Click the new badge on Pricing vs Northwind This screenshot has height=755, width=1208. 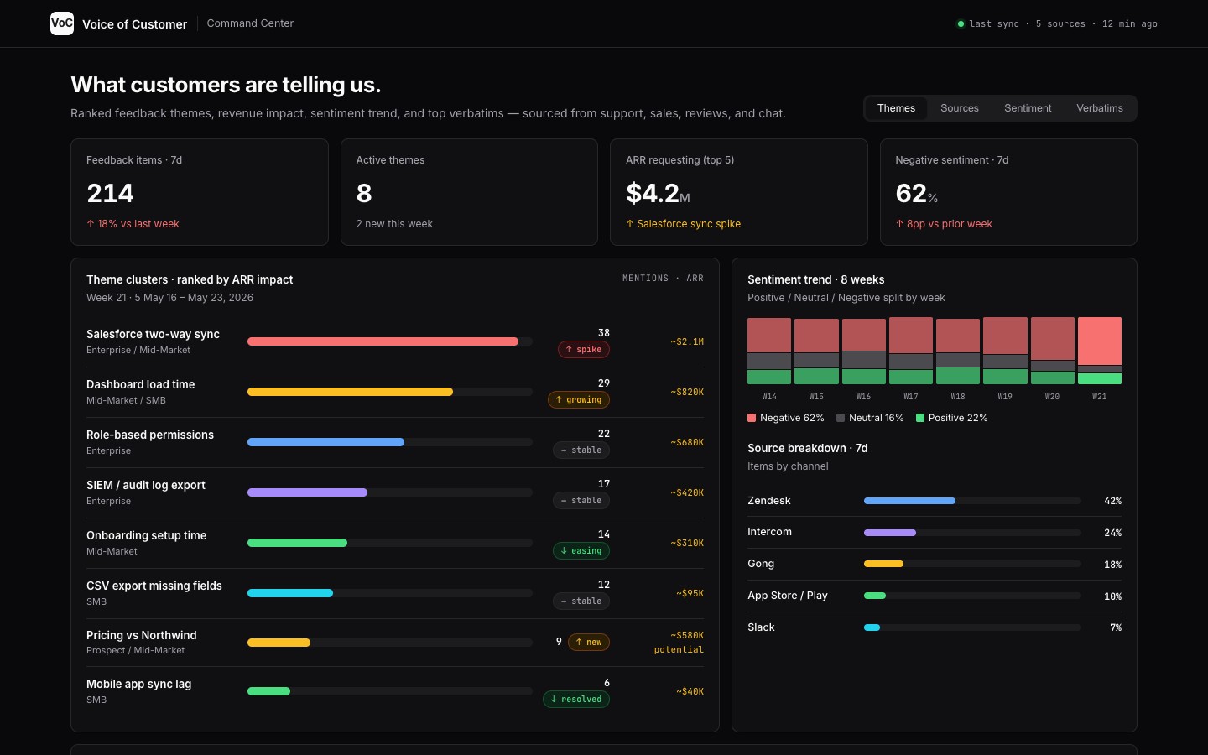[589, 643]
